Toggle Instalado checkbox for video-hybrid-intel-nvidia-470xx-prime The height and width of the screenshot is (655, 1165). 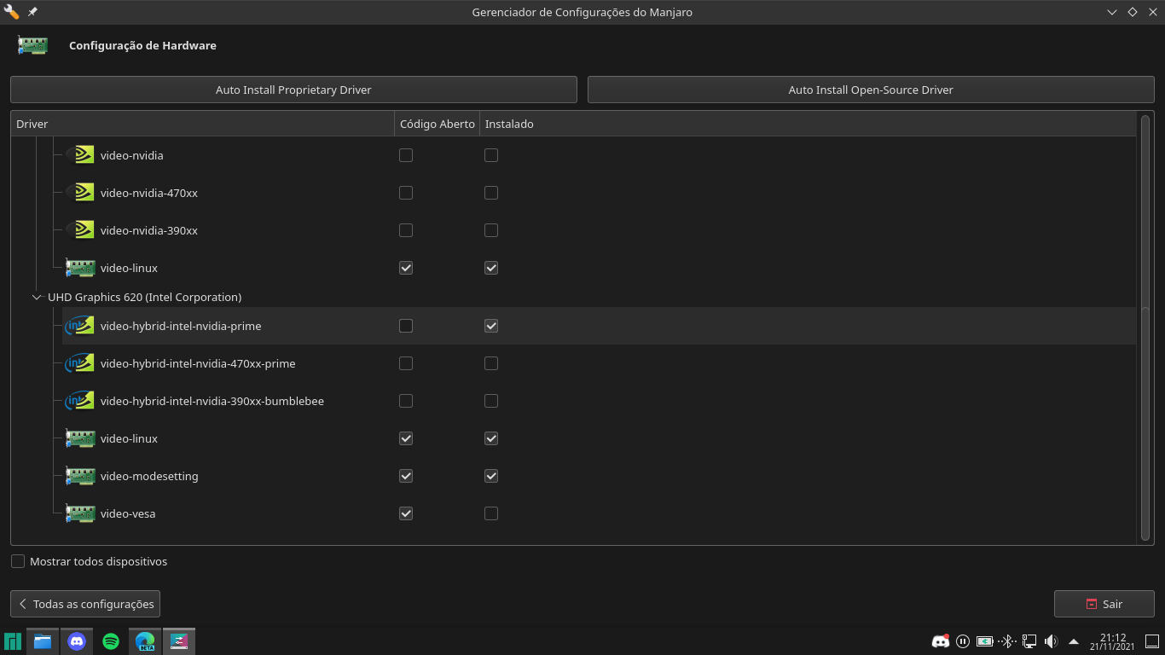click(x=491, y=363)
